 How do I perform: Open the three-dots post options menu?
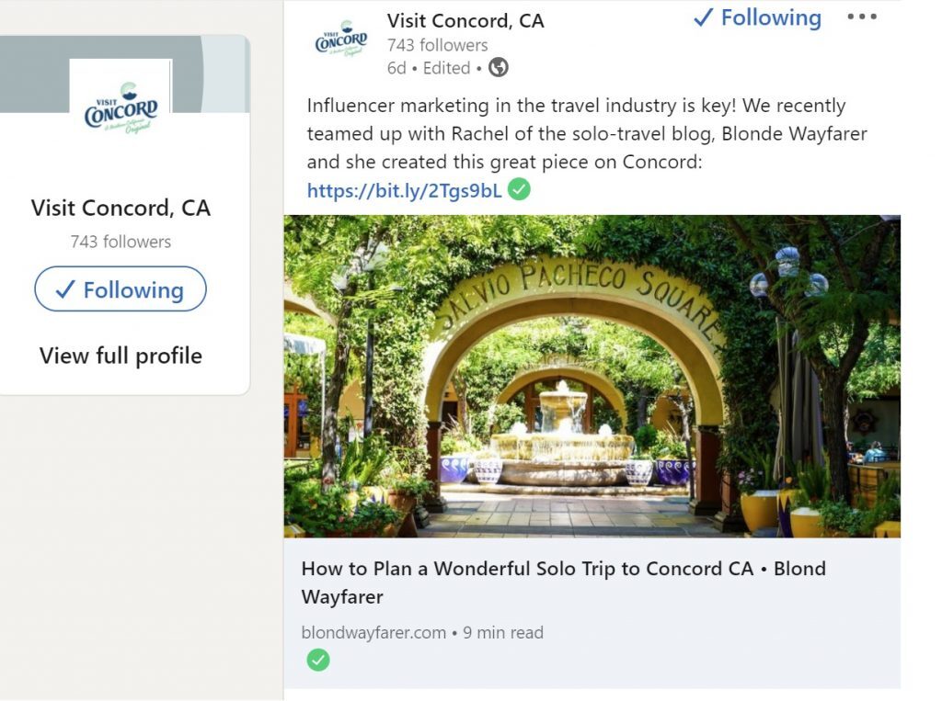click(861, 17)
